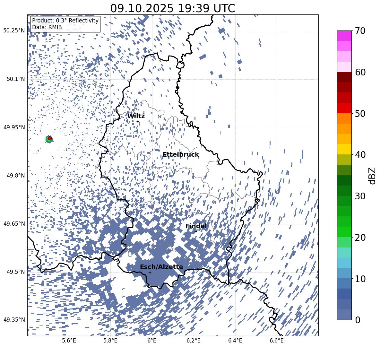380x347 pixels.
Task: Click the slate blue bottom colorbar segment
Action: coord(344,315)
